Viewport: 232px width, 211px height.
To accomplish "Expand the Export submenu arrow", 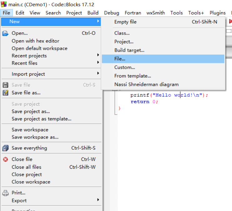I will coord(98,200).
